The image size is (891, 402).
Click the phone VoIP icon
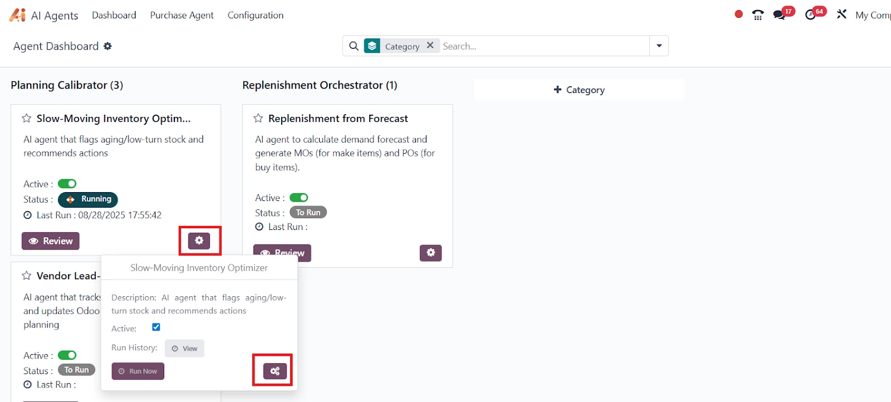pyautogui.click(x=758, y=15)
